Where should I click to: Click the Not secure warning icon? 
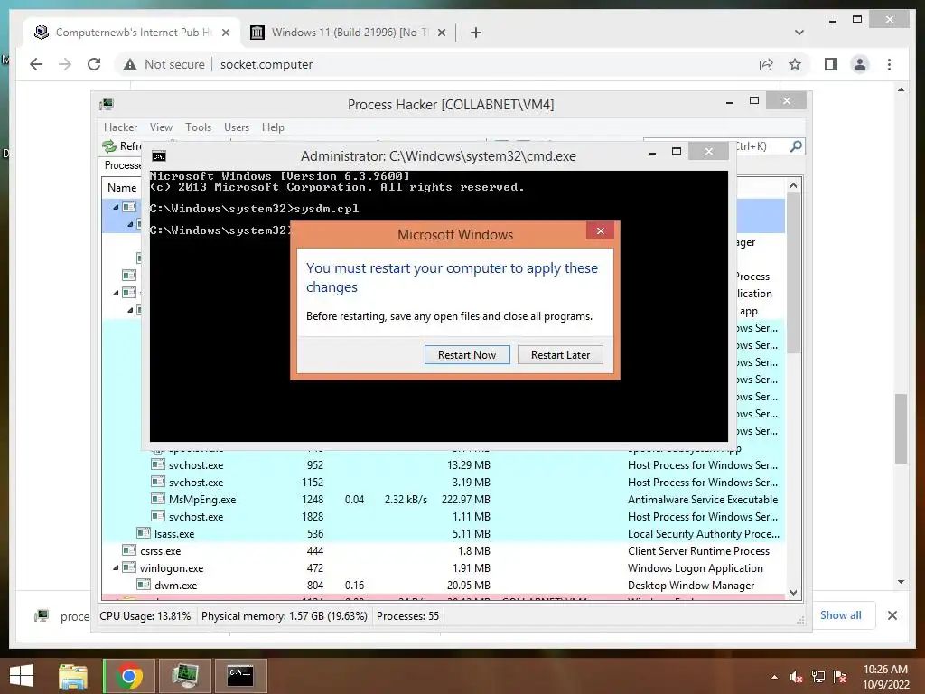click(x=130, y=64)
